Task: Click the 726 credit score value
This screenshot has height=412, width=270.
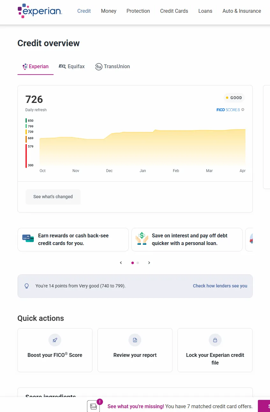Action: (x=34, y=99)
